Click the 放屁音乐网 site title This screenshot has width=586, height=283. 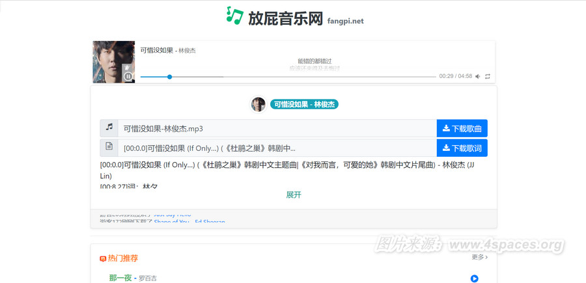(x=285, y=19)
